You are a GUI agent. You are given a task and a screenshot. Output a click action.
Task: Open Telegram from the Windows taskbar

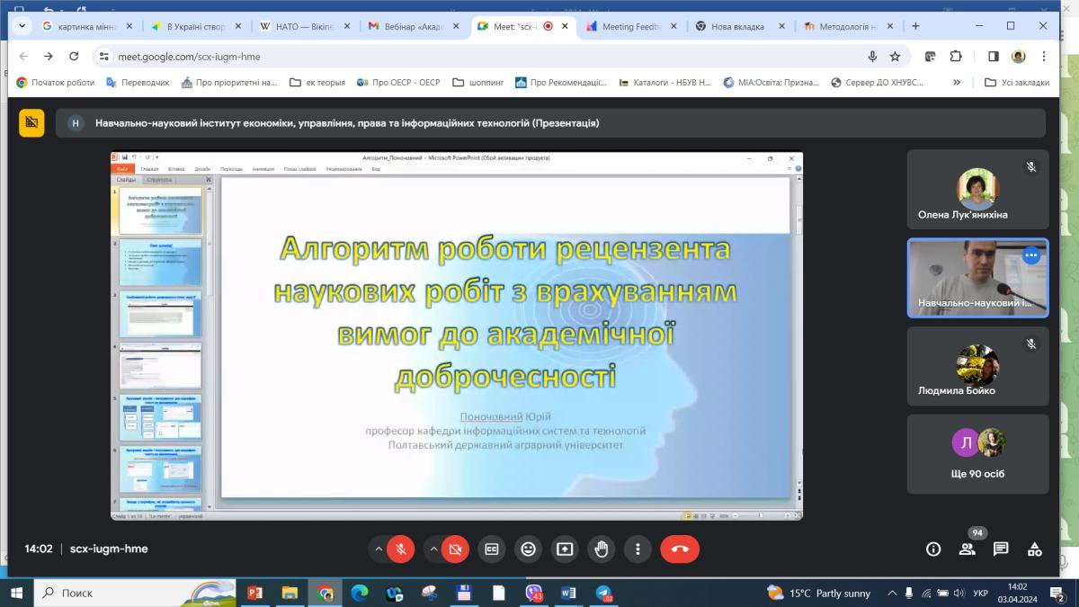tap(603, 593)
